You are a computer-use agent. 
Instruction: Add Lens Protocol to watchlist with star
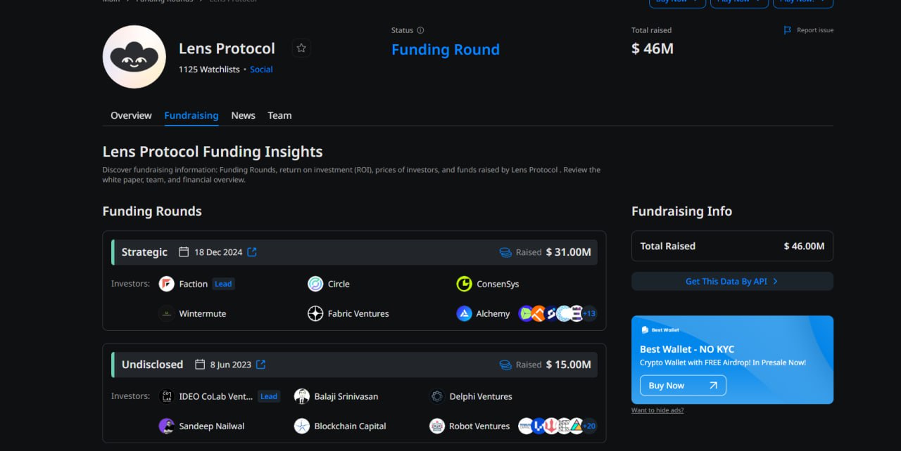pos(301,48)
